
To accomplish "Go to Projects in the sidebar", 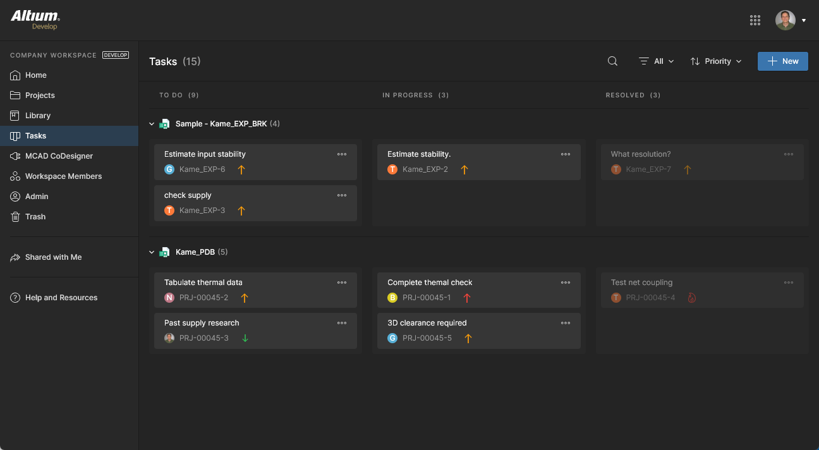I will pos(40,95).
